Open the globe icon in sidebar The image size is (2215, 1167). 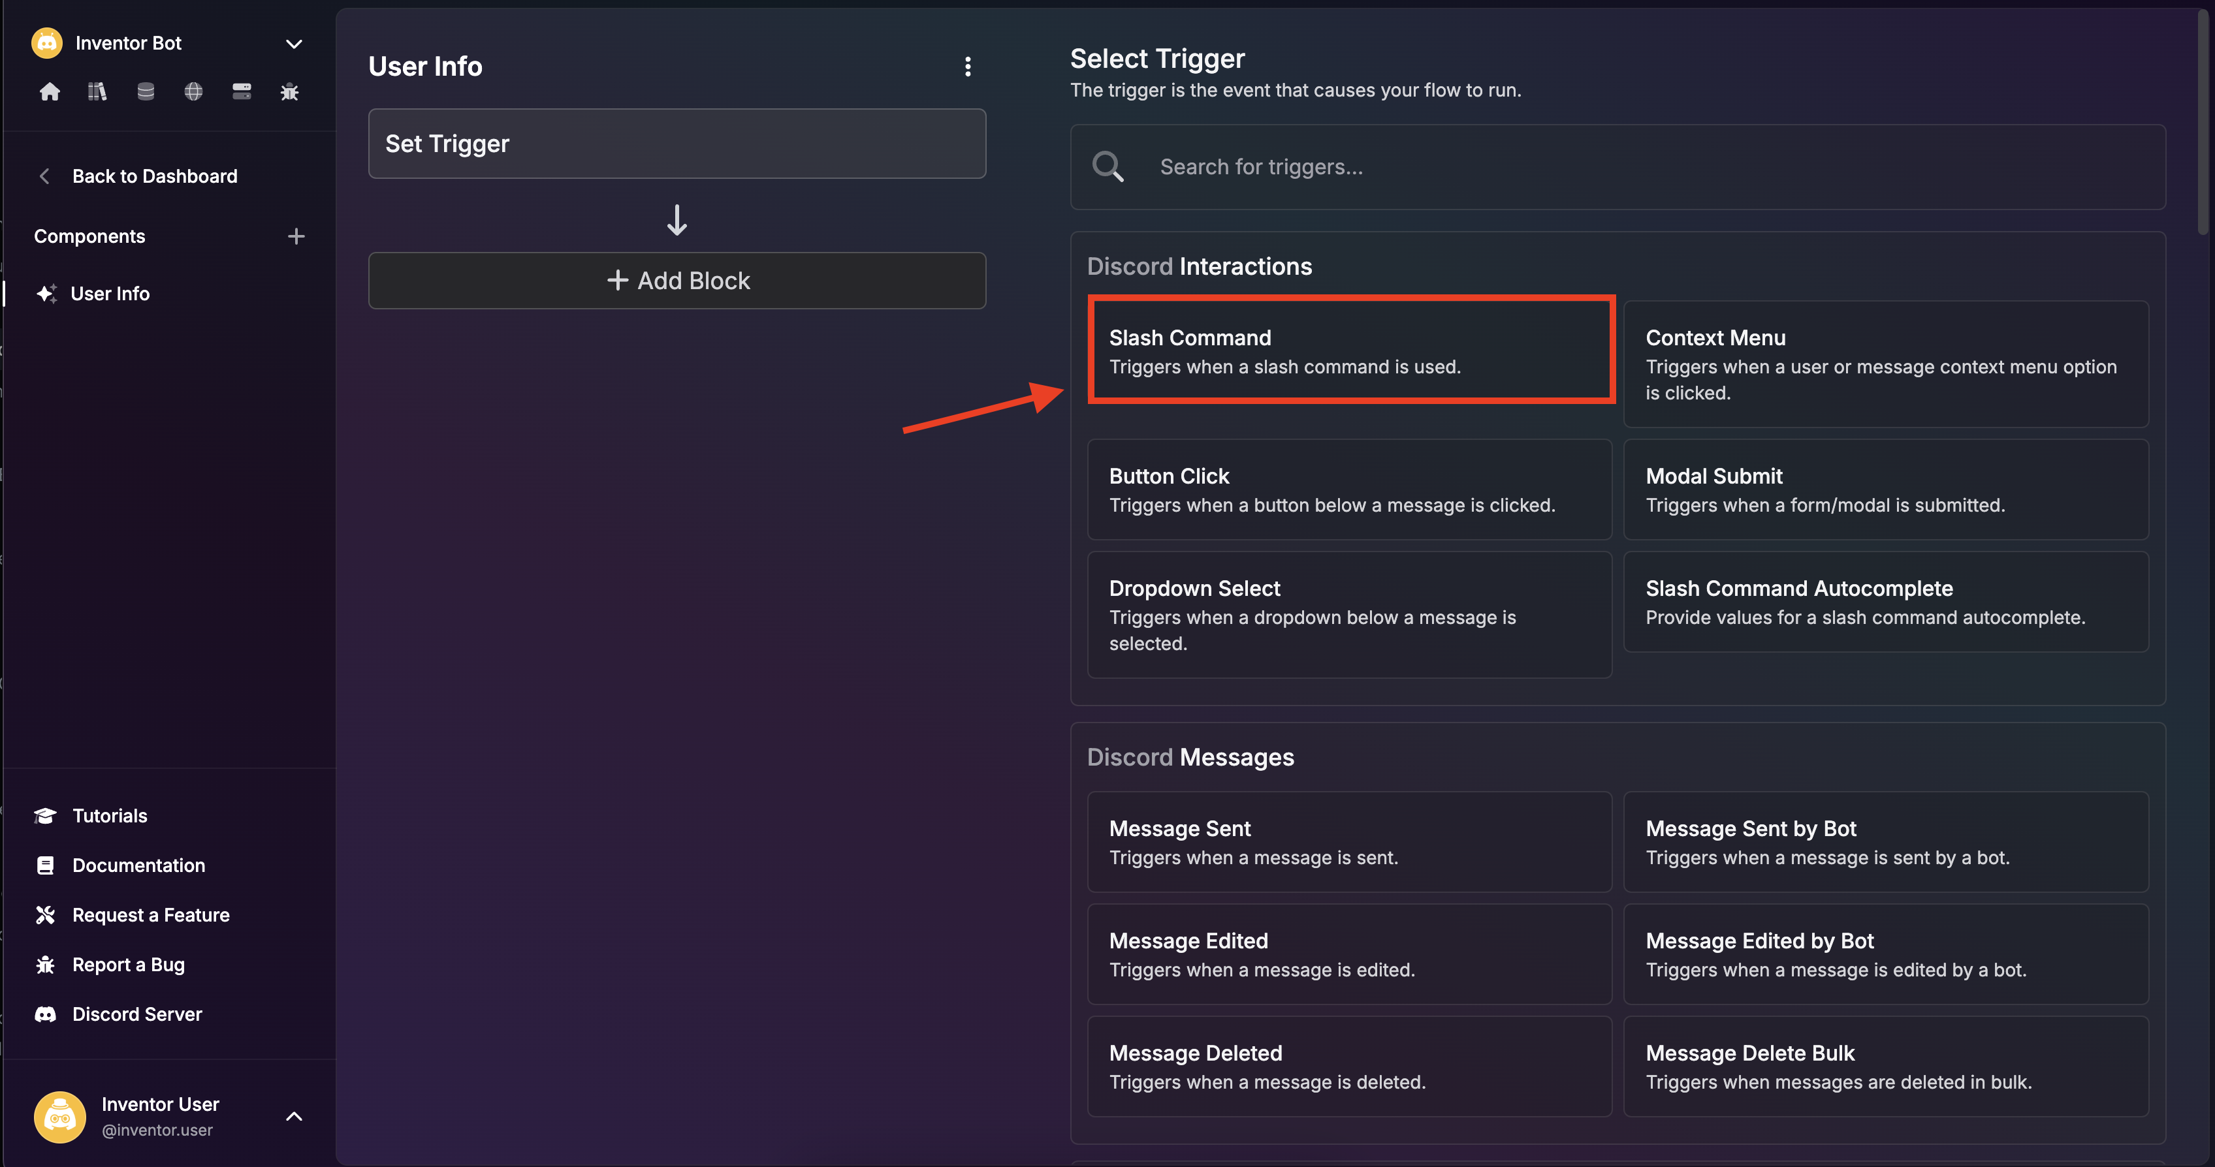pos(193,91)
